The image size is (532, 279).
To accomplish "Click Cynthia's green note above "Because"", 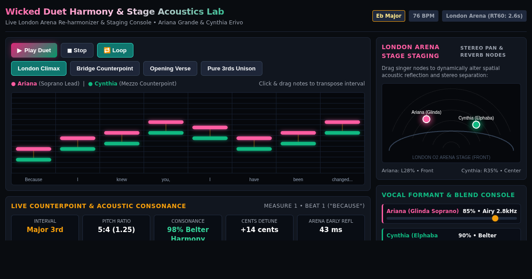I will (x=34, y=160).
